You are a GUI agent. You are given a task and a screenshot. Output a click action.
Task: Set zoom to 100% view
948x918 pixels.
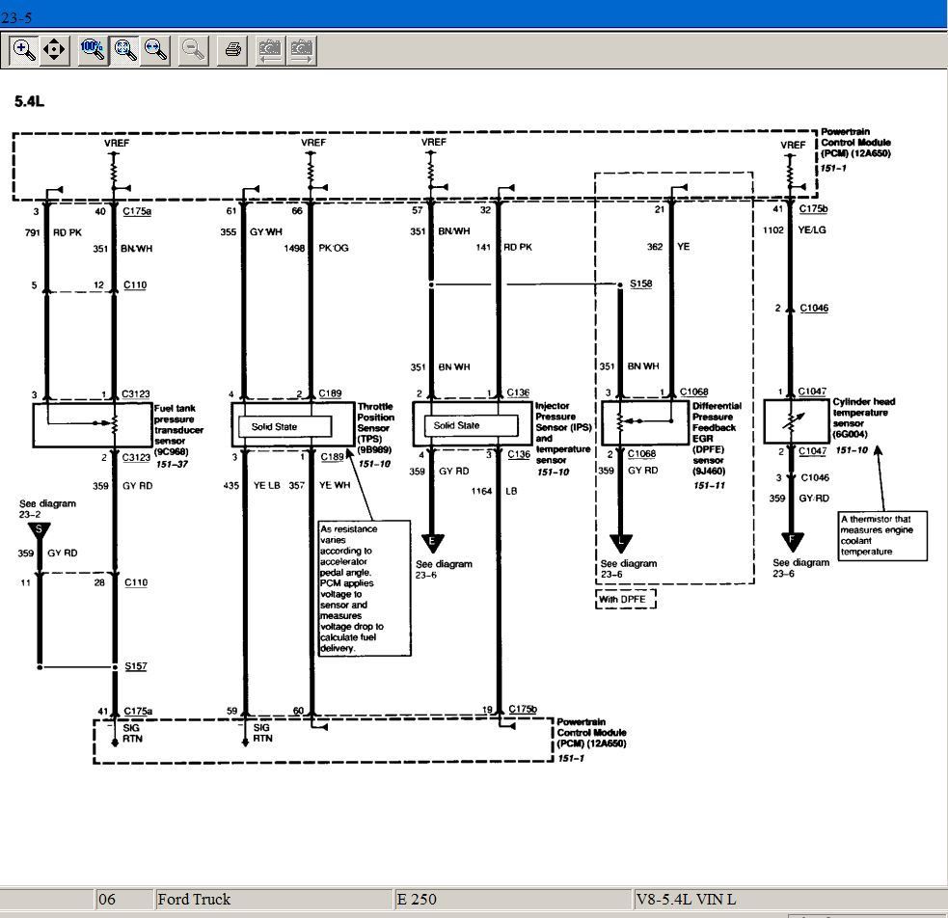coord(93,49)
